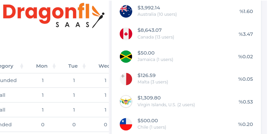Viewport: 268px width, 134px height.
Task: Click the Chile %0.20 percentage
Action: [x=246, y=124]
